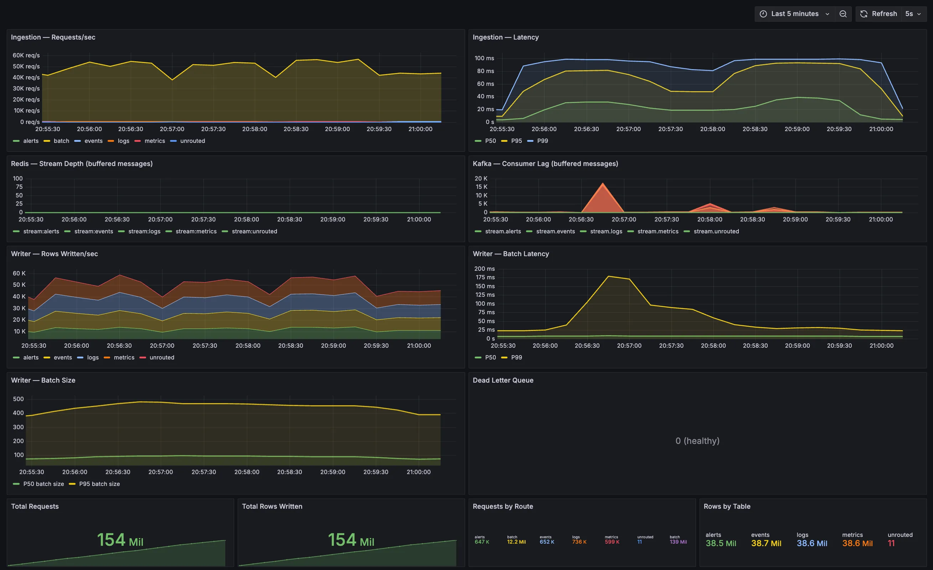Open the Writer — Batch Latency panel title menu
Screen dimensions: 933x570
coord(511,254)
